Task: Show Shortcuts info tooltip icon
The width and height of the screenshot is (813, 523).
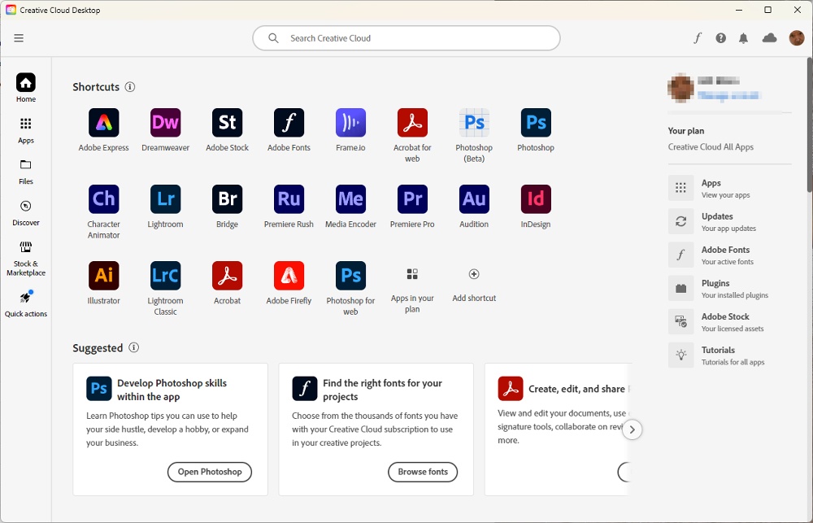Action: [x=130, y=87]
